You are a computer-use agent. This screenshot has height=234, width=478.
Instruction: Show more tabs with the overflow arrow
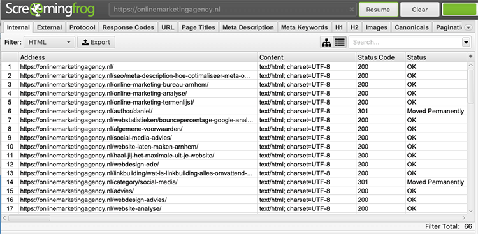468,27
